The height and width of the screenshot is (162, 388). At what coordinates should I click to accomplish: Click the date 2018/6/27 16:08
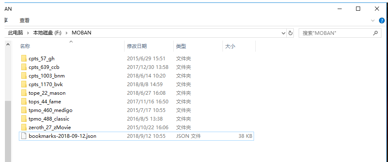click(146, 93)
